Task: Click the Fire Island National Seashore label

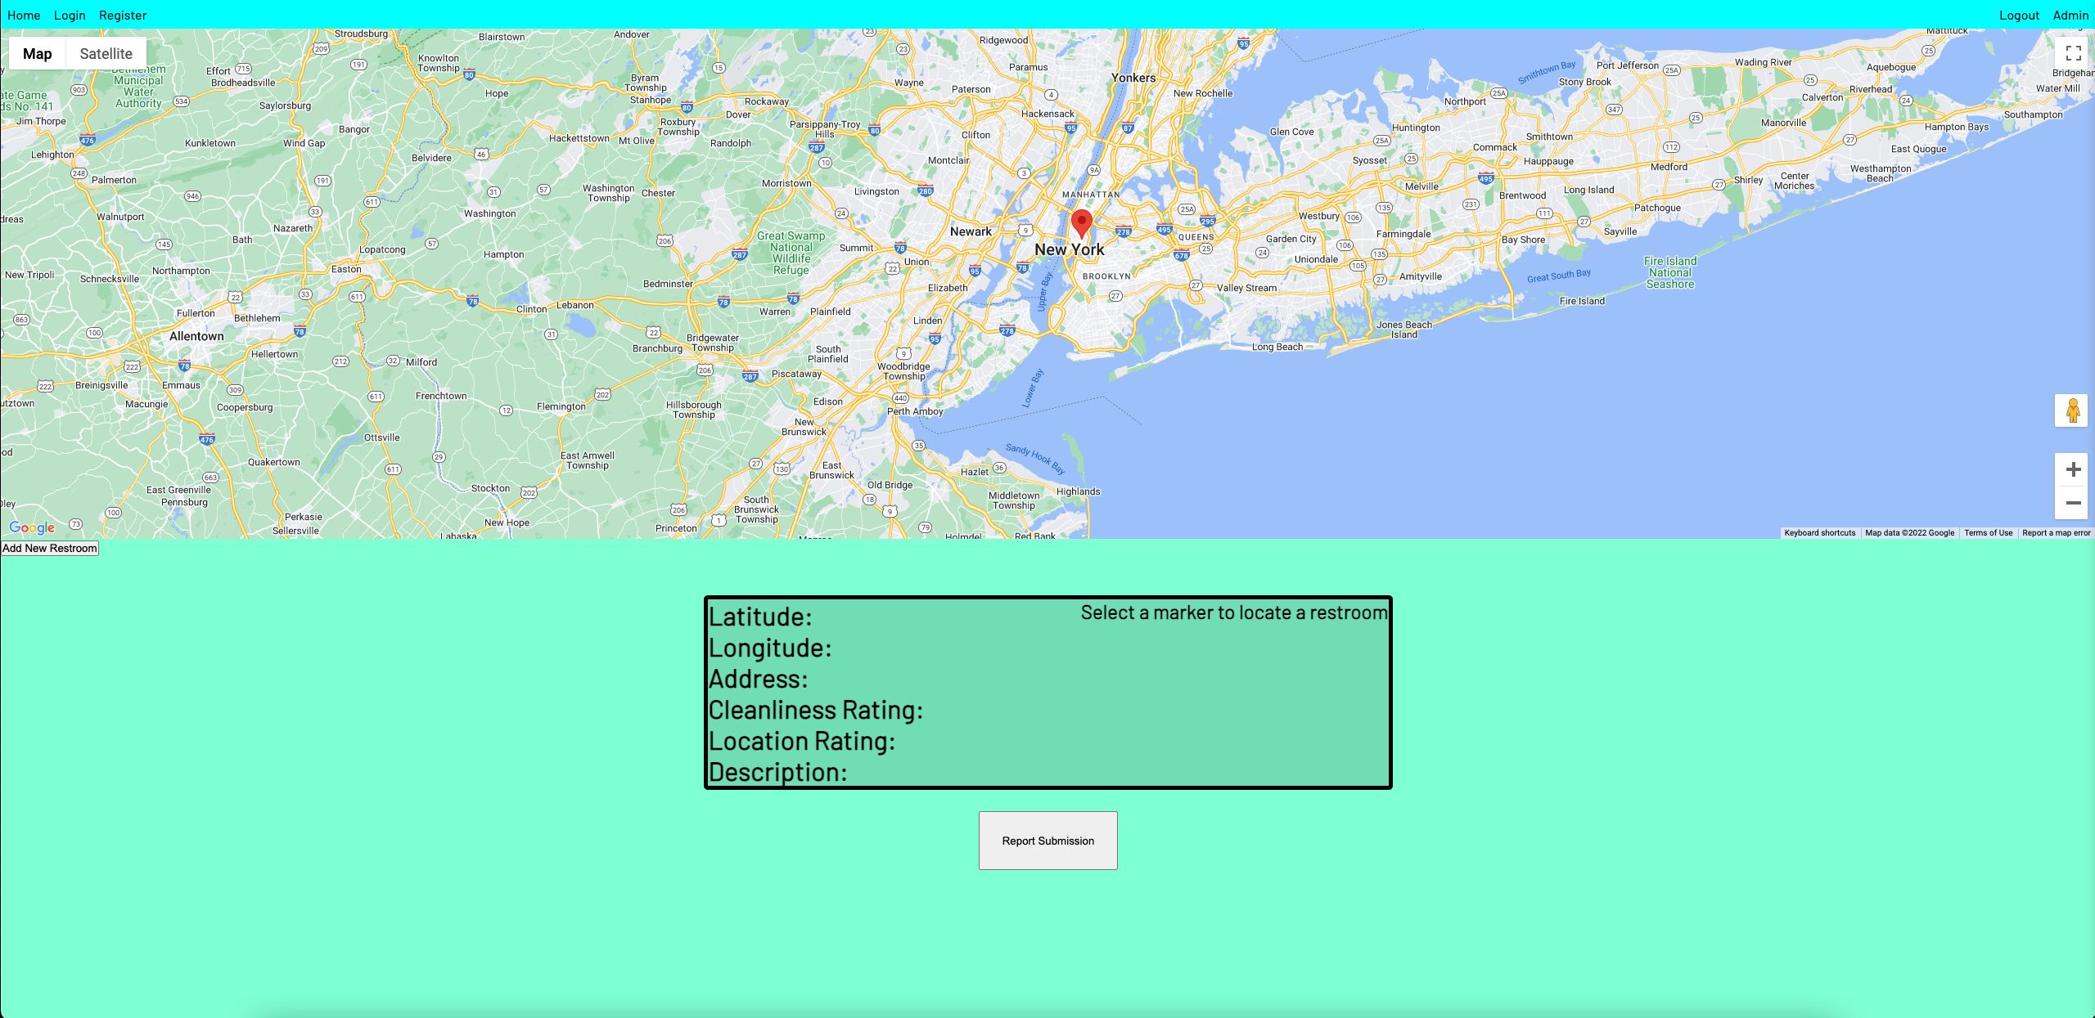Action: tap(1670, 272)
